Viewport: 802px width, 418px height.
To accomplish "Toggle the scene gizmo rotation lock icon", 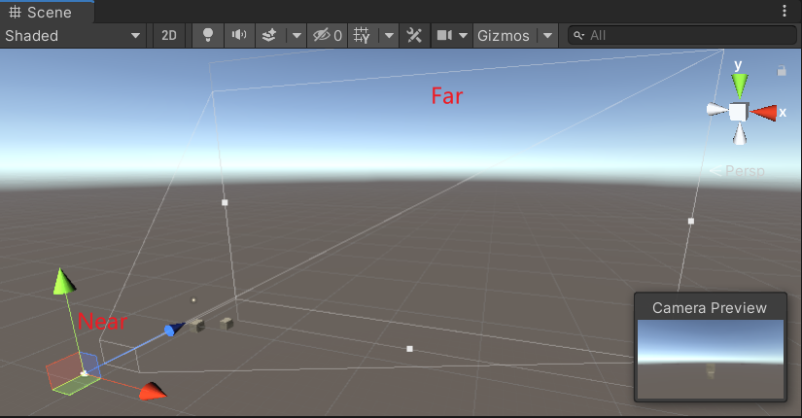I will point(782,70).
